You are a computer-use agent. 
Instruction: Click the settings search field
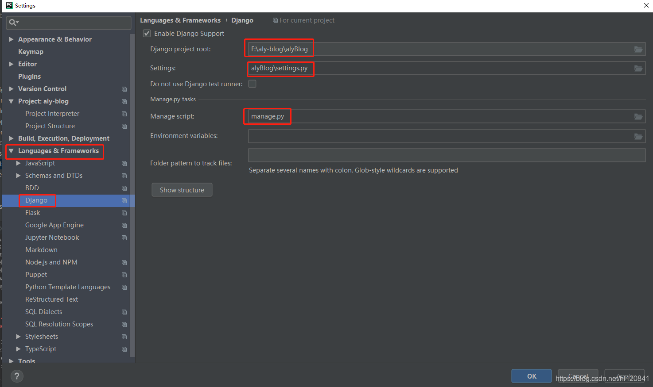pyautogui.click(x=69, y=23)
